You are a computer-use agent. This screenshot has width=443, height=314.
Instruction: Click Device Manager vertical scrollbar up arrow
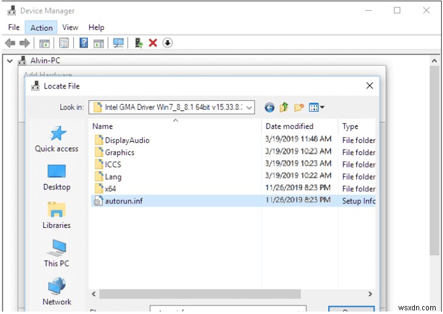click(x=434, y=61)
